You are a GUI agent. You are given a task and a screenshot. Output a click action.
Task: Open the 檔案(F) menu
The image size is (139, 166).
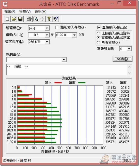click(10, 11)
